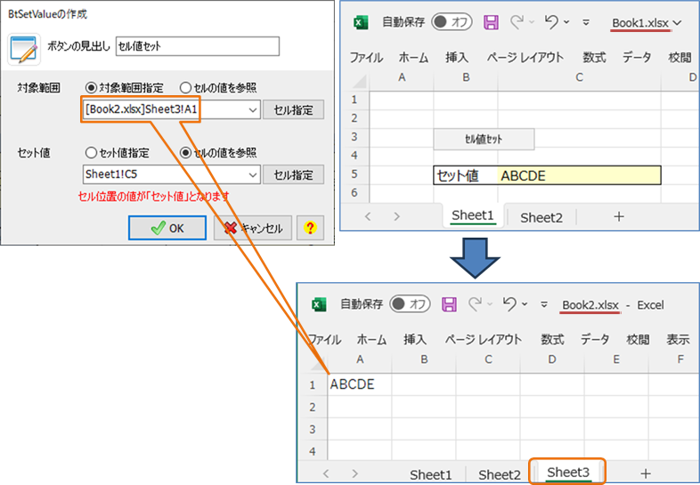
Task: Click the Excel logo in the Book2 window
Action: tap(319, 304)
